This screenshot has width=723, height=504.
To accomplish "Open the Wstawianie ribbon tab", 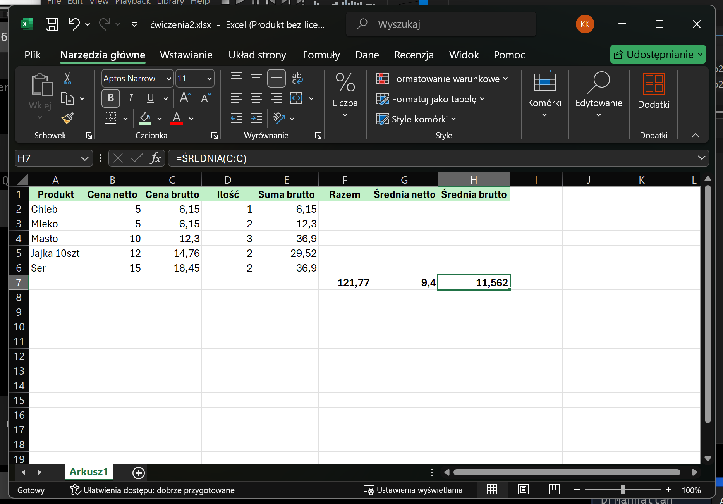I will [186, 55].
